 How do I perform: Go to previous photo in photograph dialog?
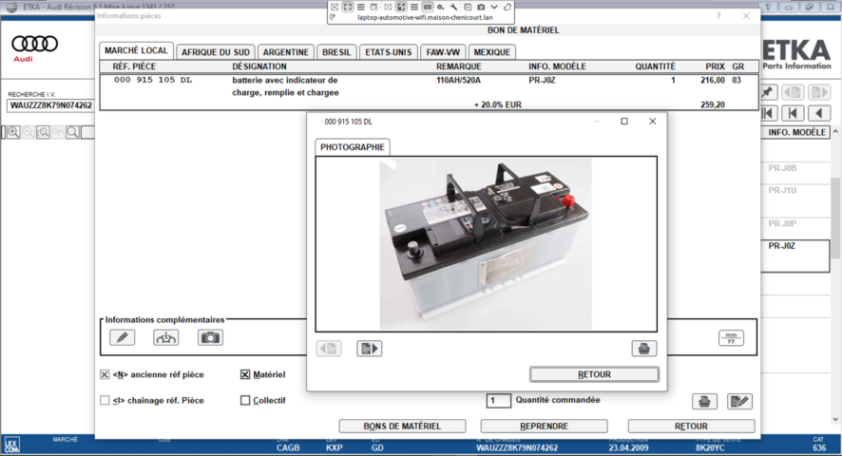pyautogui.click(x=329, y=349)
